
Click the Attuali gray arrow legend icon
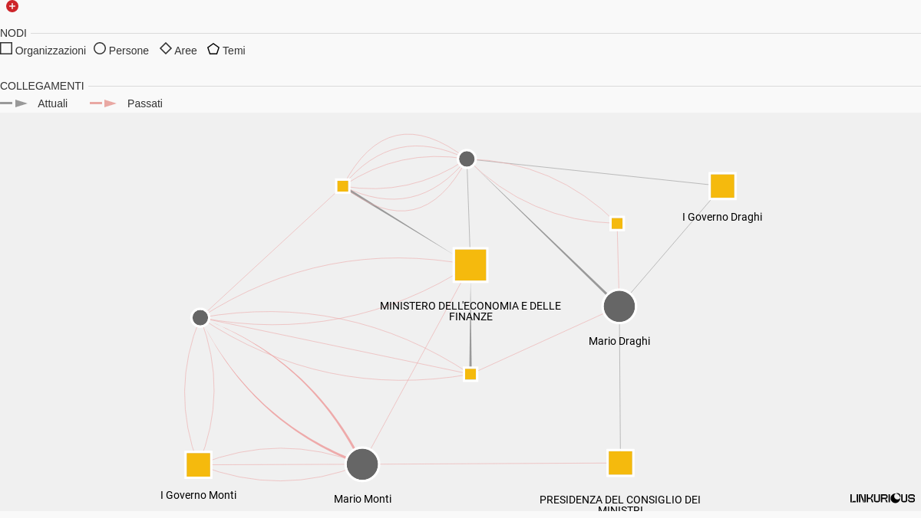(14, 103)
